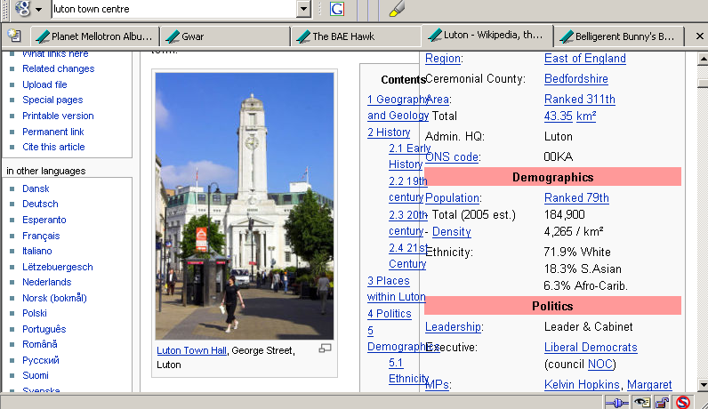Image resolution: width=708 pixels, height=409 pixels.
Task: Open Lëtzebuergesch language version
Action: pyautogui.click(x=58, y=267)
